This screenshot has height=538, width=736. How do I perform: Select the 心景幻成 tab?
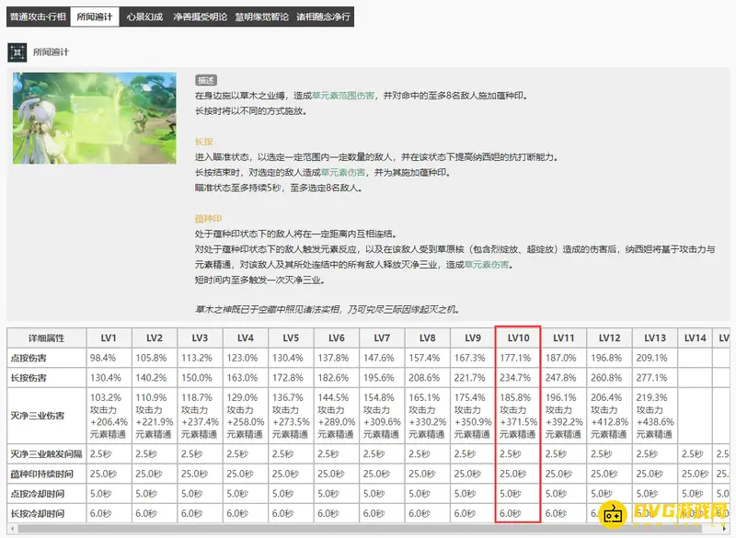click(144, 17)
